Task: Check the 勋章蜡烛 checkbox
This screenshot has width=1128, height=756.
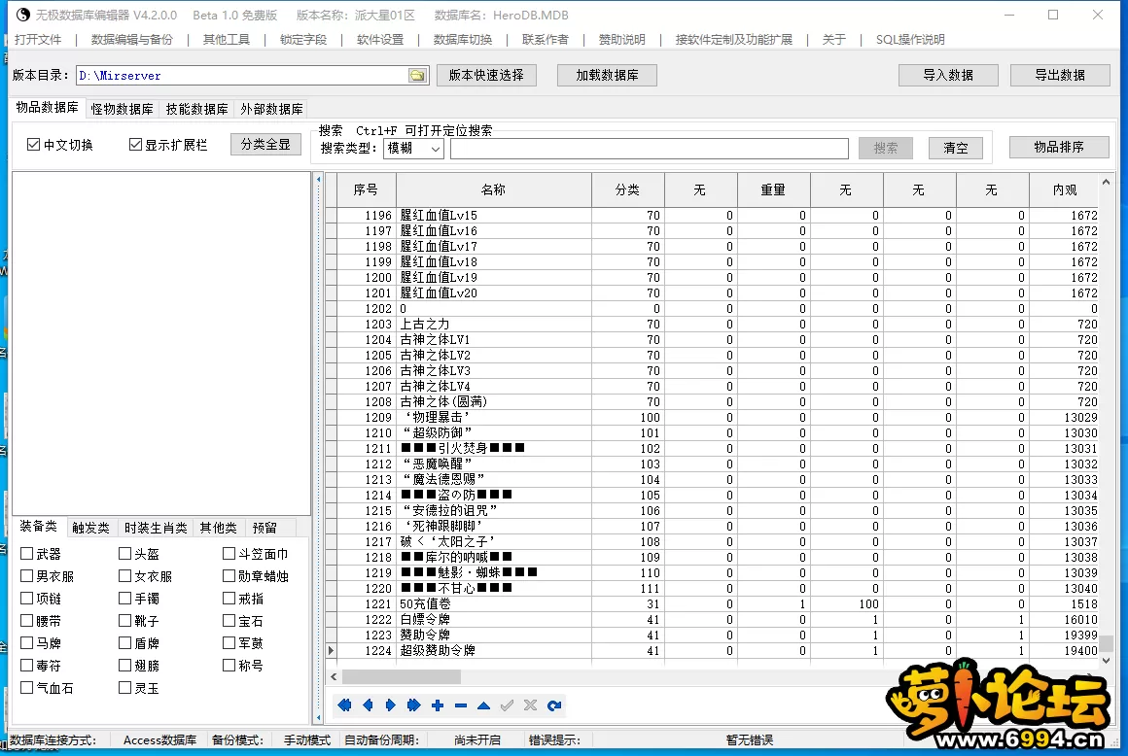Action: click(229, 575)
